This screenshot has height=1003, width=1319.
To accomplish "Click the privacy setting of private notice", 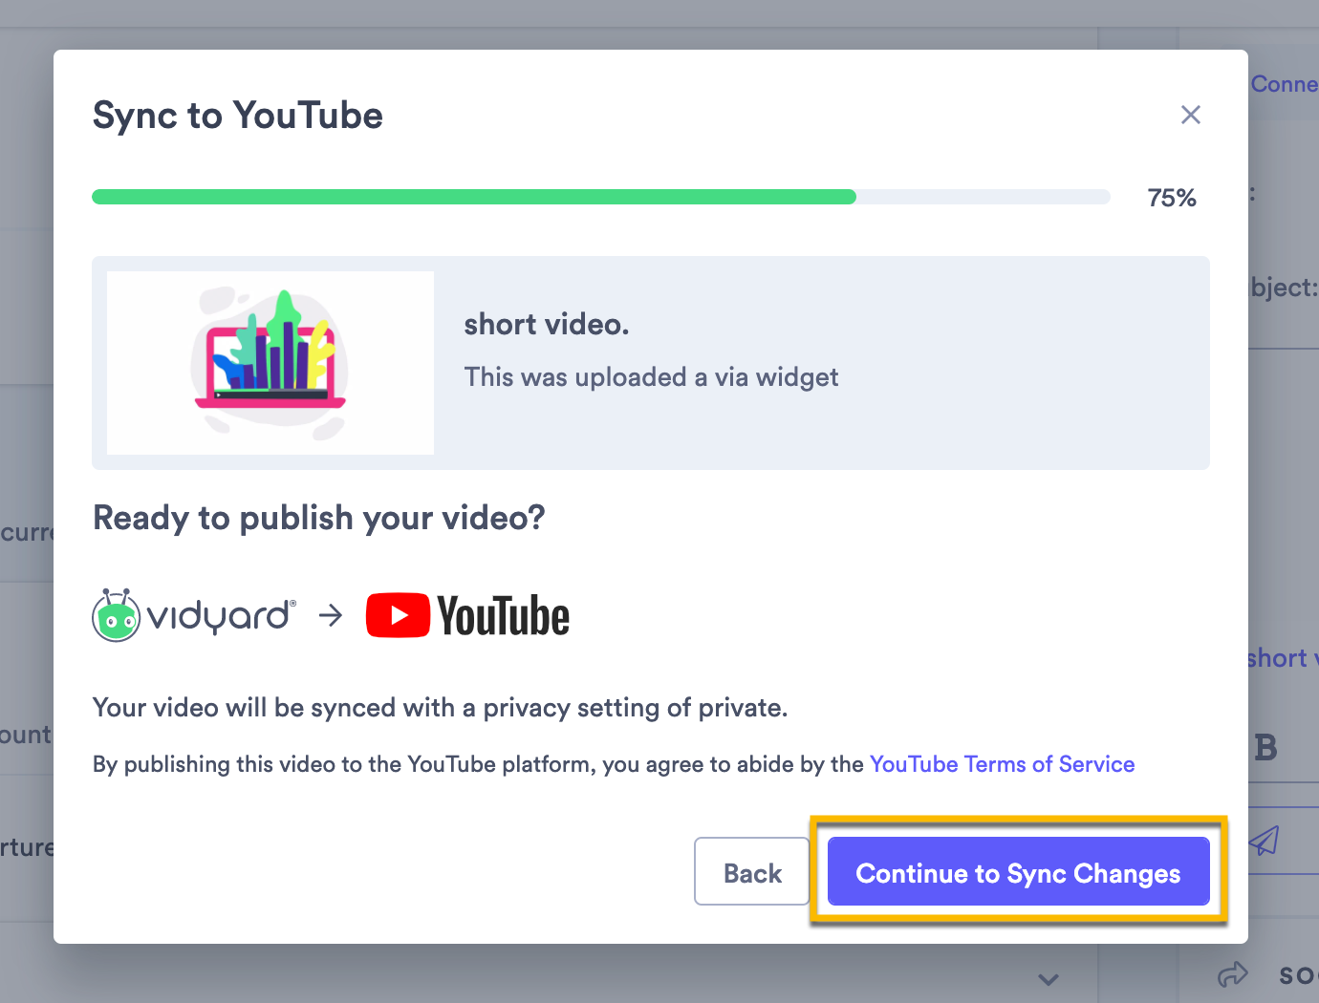I will pos(440,708).
